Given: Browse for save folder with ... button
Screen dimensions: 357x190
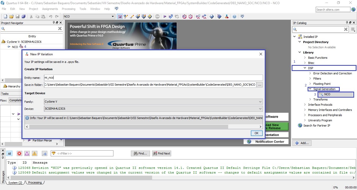Looking at the screenshot, I should click(x=260, y=85).
